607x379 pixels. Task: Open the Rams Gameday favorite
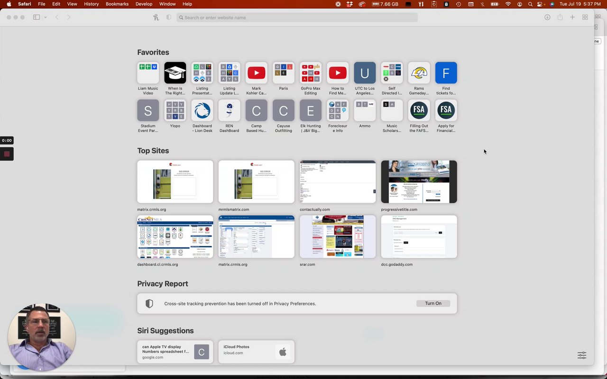(x=419, y=73)
